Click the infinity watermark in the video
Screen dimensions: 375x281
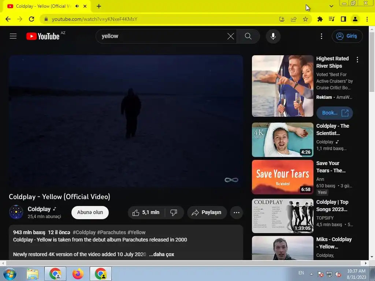(231, 180)
